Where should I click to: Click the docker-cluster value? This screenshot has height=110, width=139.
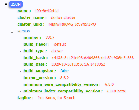click(x=63, y=18)
